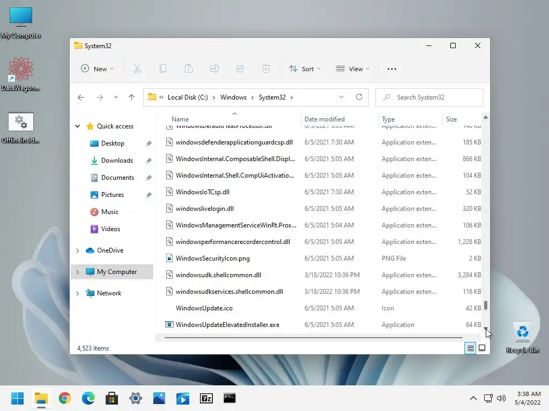Open Pictures in Quick access

click(113, 195)
